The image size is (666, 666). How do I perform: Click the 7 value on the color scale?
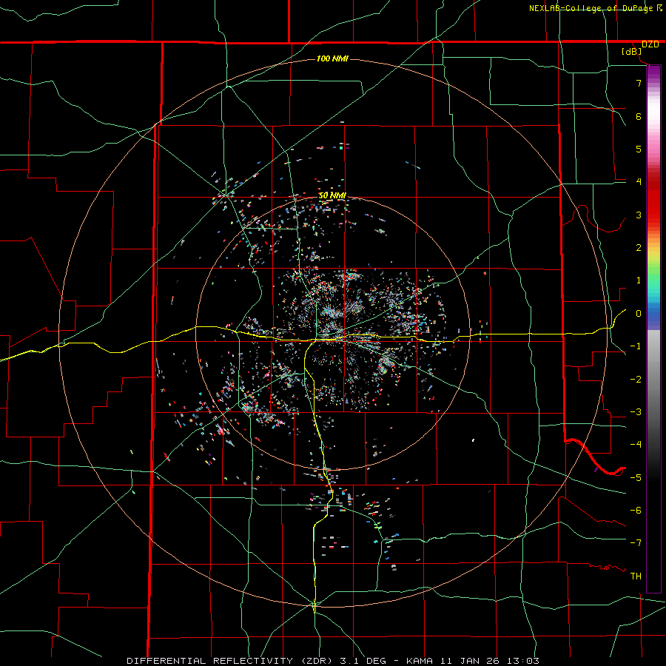click(x=639, y=83)
